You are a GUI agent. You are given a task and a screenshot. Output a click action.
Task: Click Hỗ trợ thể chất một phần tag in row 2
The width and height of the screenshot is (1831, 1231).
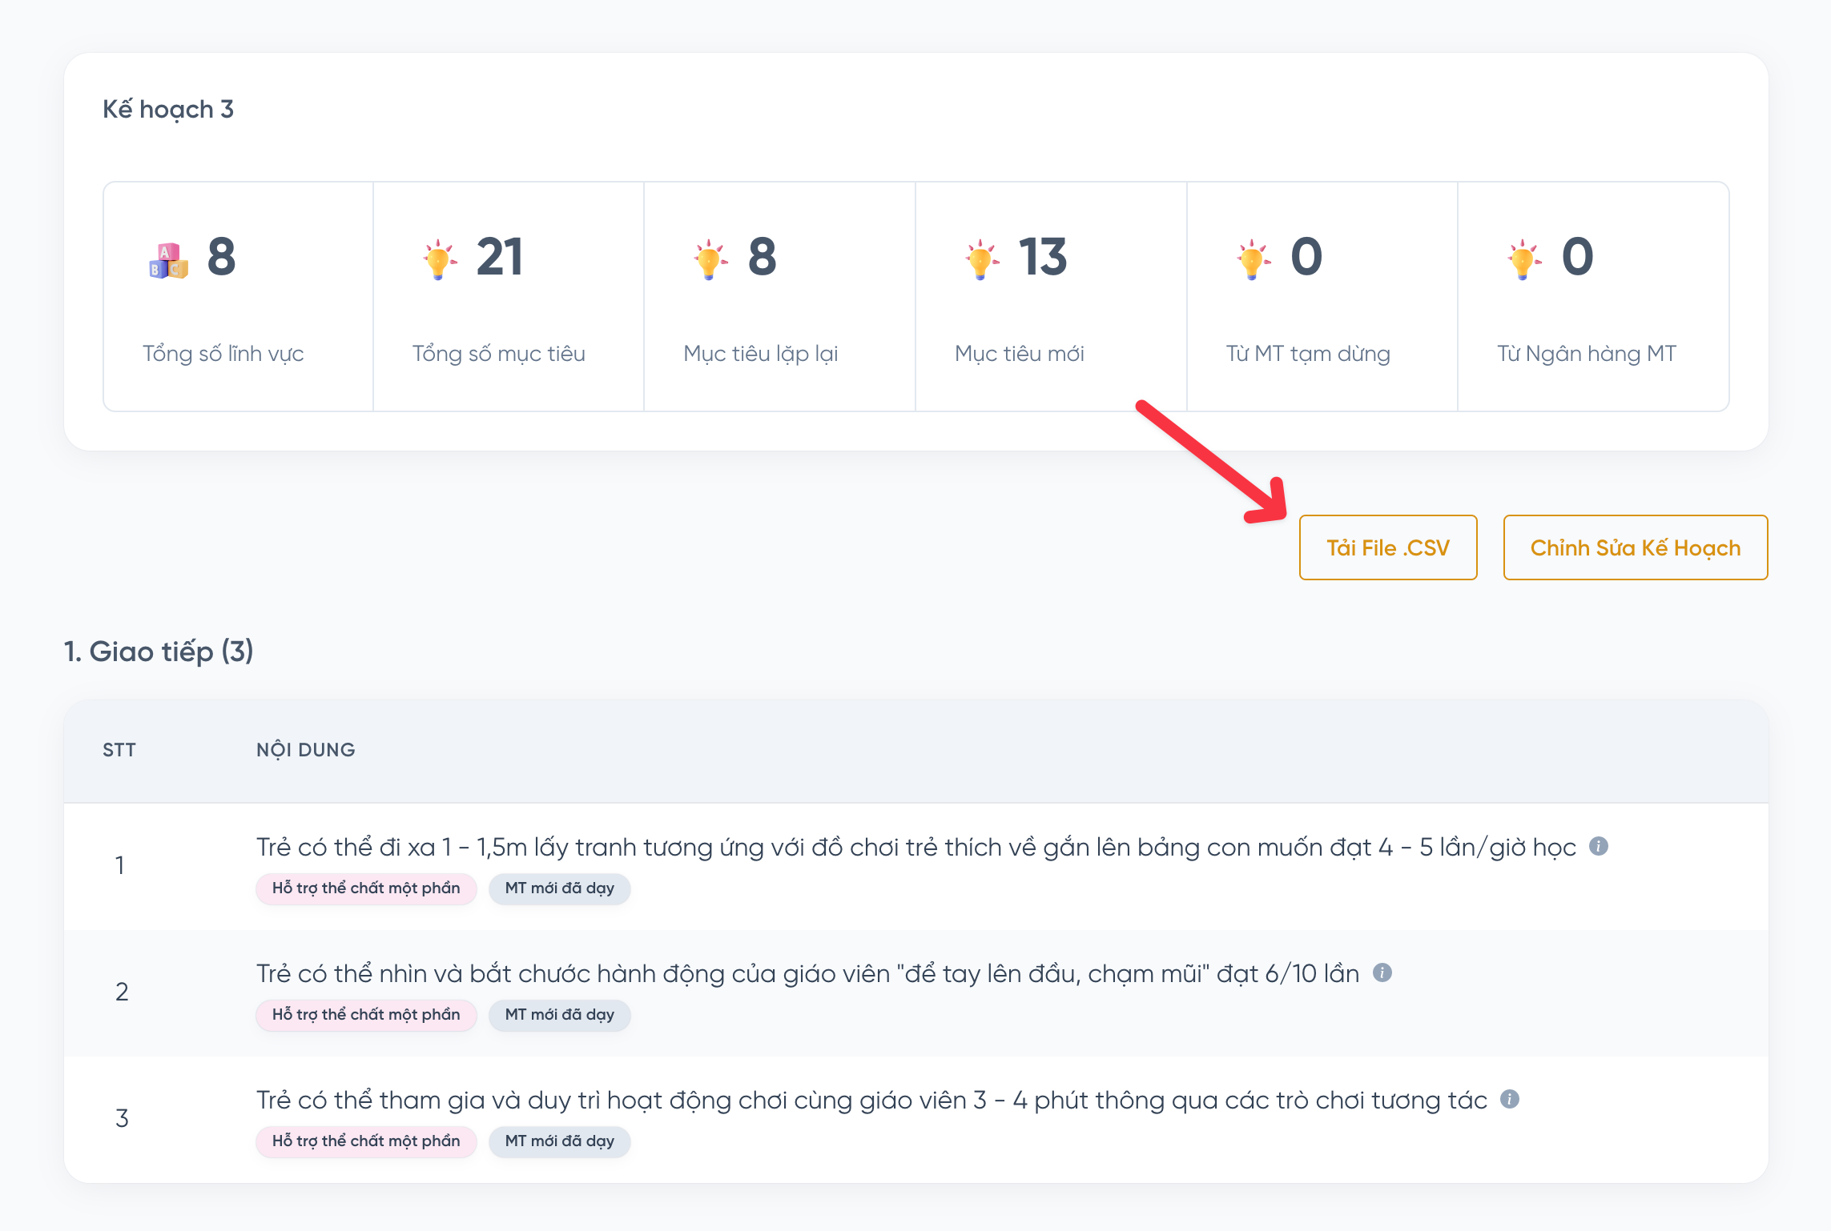coord(366,1015)
